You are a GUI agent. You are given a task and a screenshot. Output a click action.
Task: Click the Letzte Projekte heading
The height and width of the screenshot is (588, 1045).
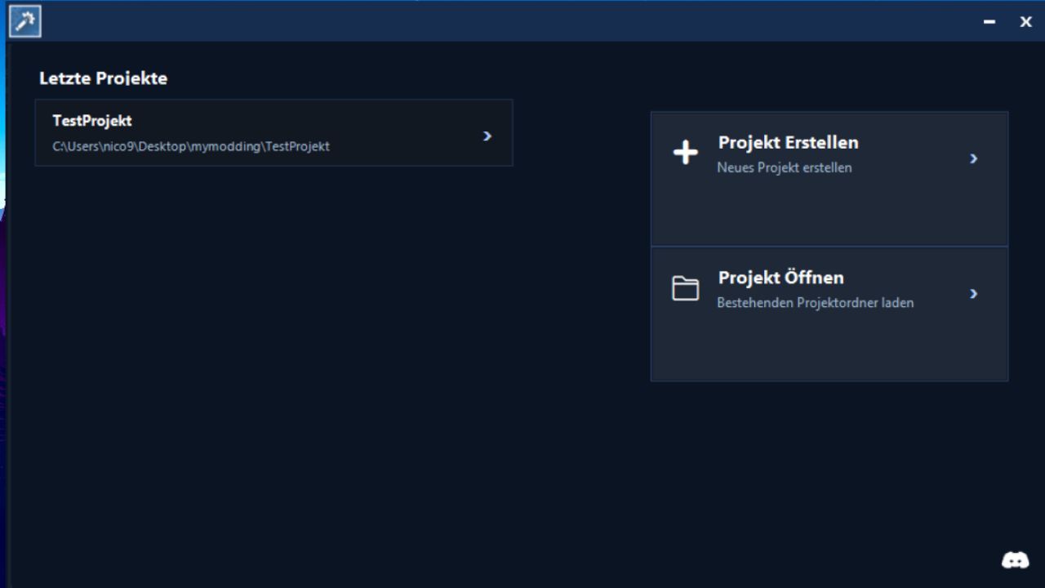[x=103, y=78]
